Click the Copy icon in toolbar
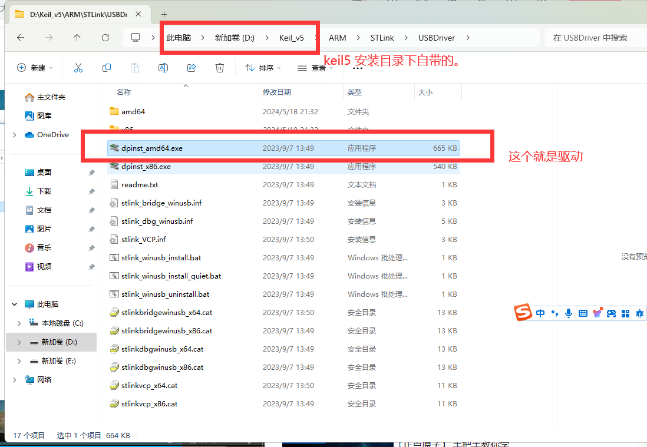This screenshot has height=447, width=647. click(x=107, y=68)
